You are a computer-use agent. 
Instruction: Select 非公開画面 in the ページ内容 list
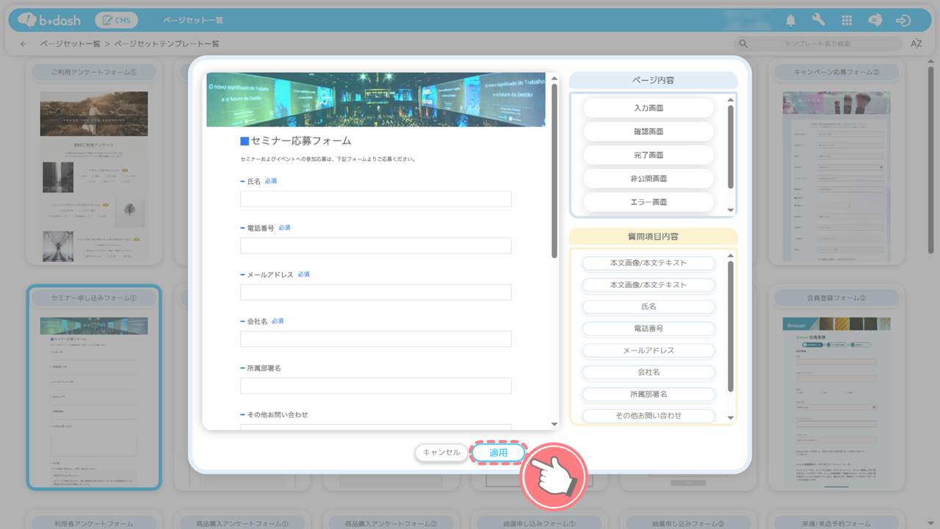click(x=648, y=179)
